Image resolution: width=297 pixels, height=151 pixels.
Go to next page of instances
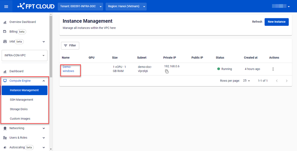pos(287,81)
